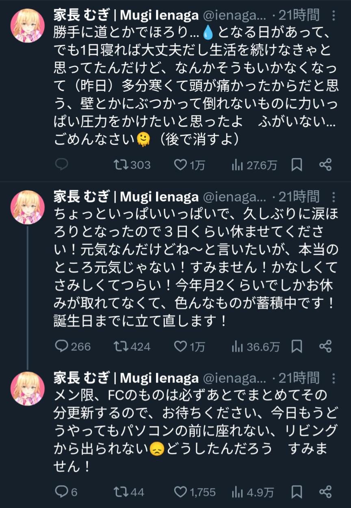
Task: Reply to the first tweet
Action: [x=61, y=165]
